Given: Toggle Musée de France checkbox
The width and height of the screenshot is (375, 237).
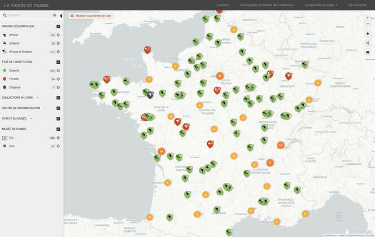Looking at the screenshot, I should (x=58, y=129).
